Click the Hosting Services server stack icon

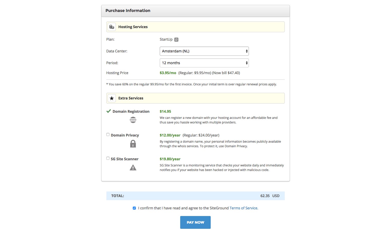[112, 27]
